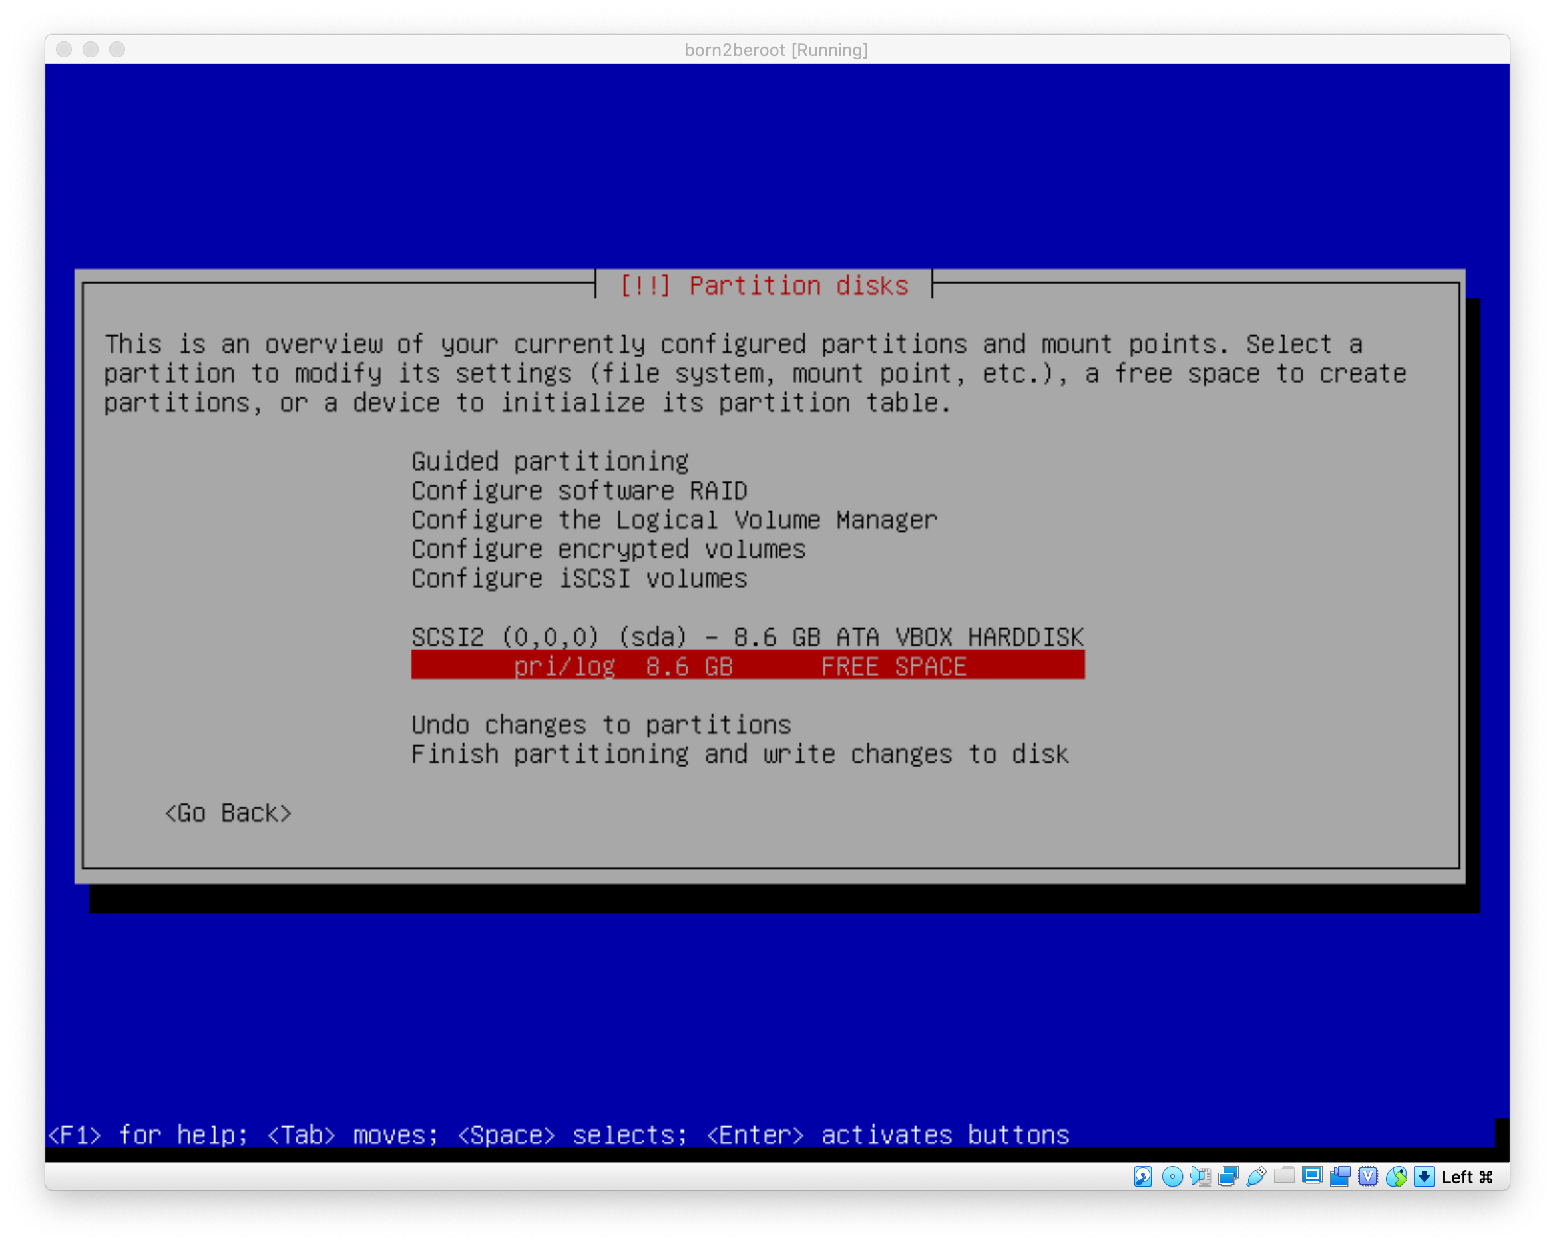
Task: Click the mouse integration icon
Action: pos(1397,1177)
